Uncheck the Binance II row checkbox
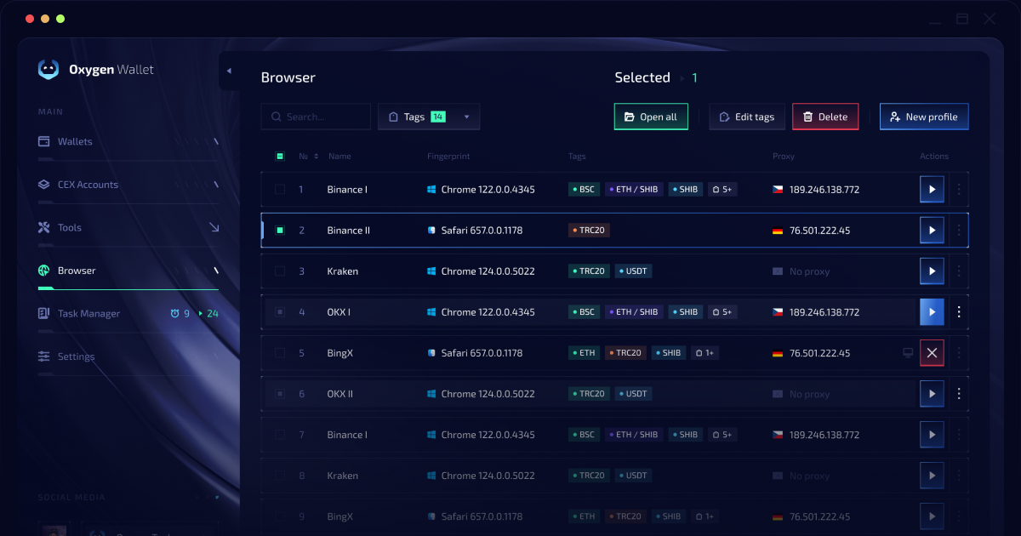Viewport: 1021px width, 536px height. [279, 230]
